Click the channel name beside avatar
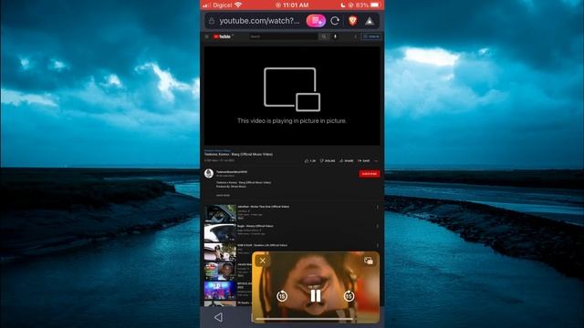Viewport: 584px width, 328px height. 232,172
